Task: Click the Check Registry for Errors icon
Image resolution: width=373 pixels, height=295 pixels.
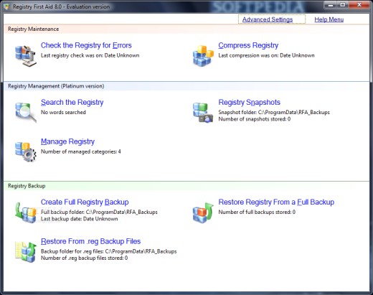Action: point(26,56)
